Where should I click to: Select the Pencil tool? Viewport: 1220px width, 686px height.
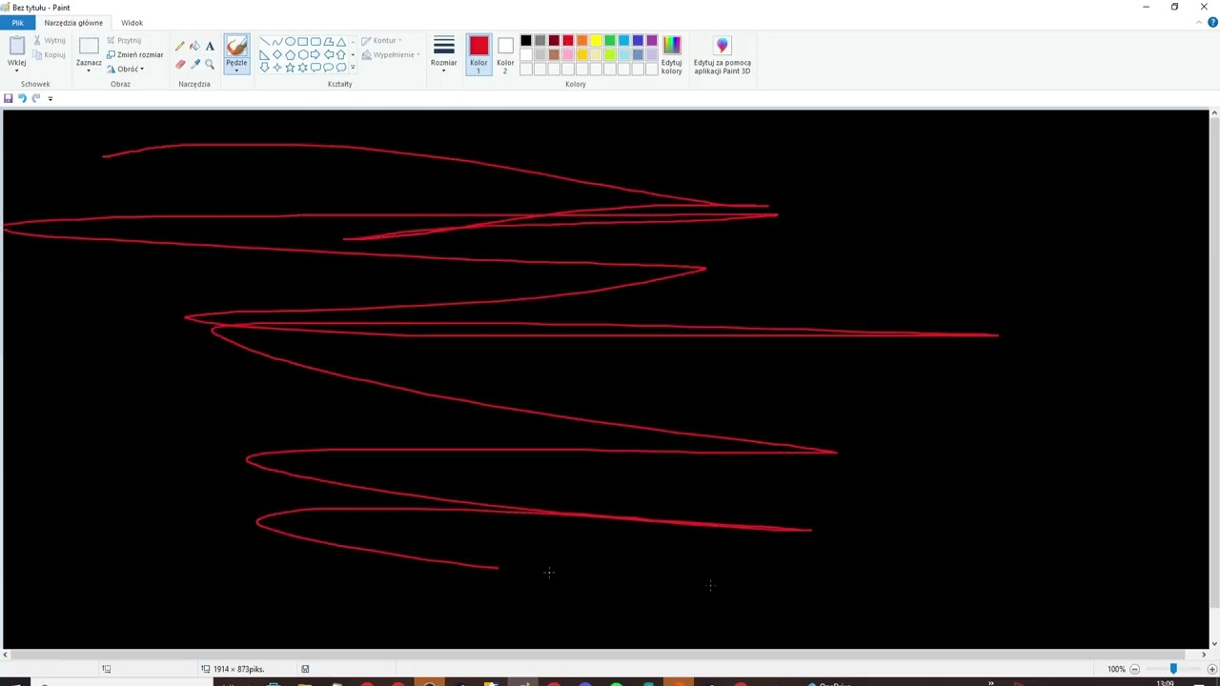coord(180,46)
